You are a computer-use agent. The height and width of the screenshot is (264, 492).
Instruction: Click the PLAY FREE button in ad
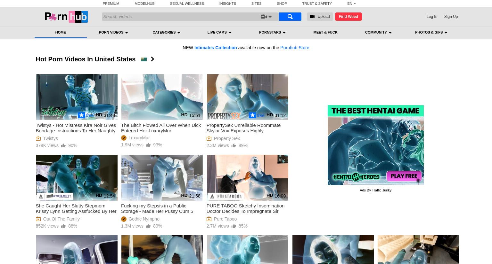click(x=404, y=176)
